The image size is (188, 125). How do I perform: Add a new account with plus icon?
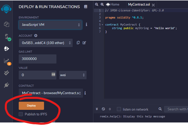point(36,36)
